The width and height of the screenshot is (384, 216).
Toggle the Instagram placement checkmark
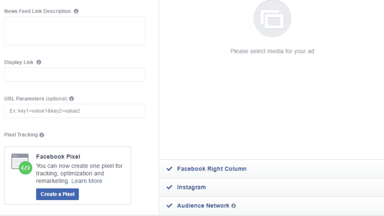[x=169, y=187]
